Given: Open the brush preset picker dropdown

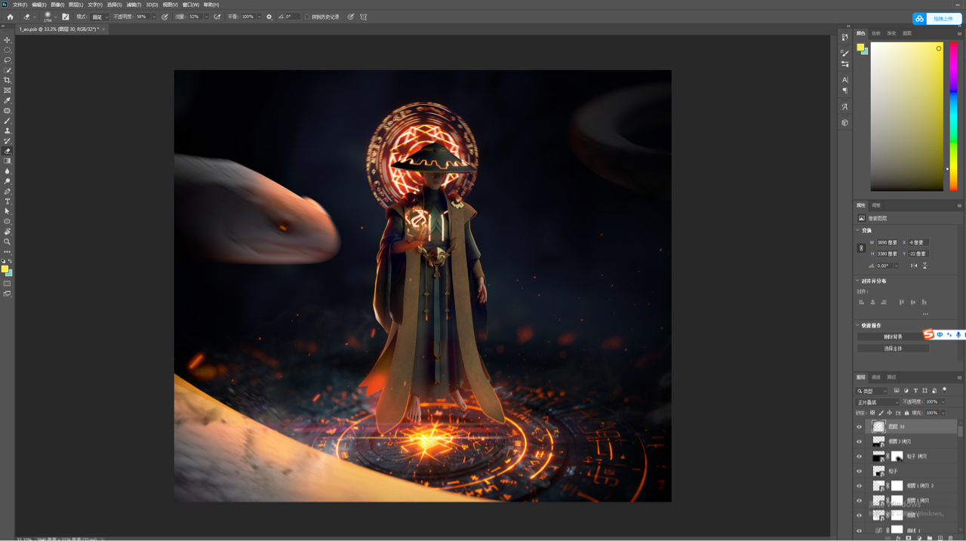Looking at the screenshot, I should point(55,17).
